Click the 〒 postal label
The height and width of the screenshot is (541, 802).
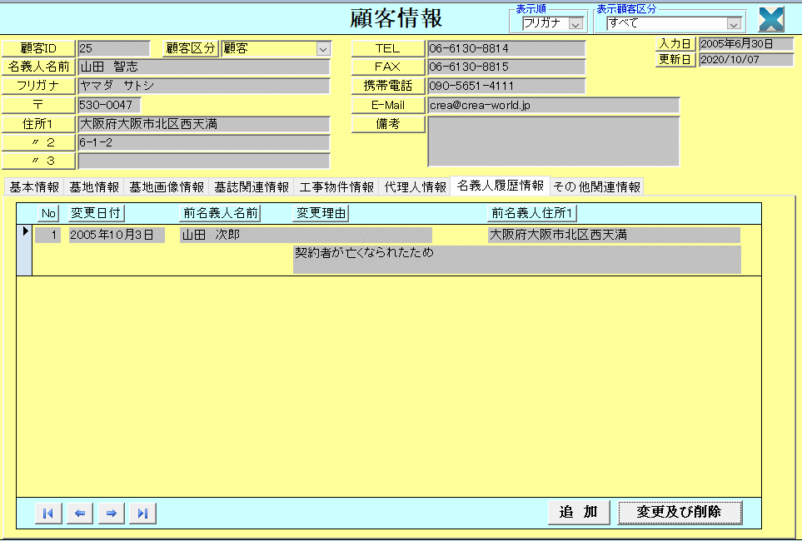click(x=39, y=106)
